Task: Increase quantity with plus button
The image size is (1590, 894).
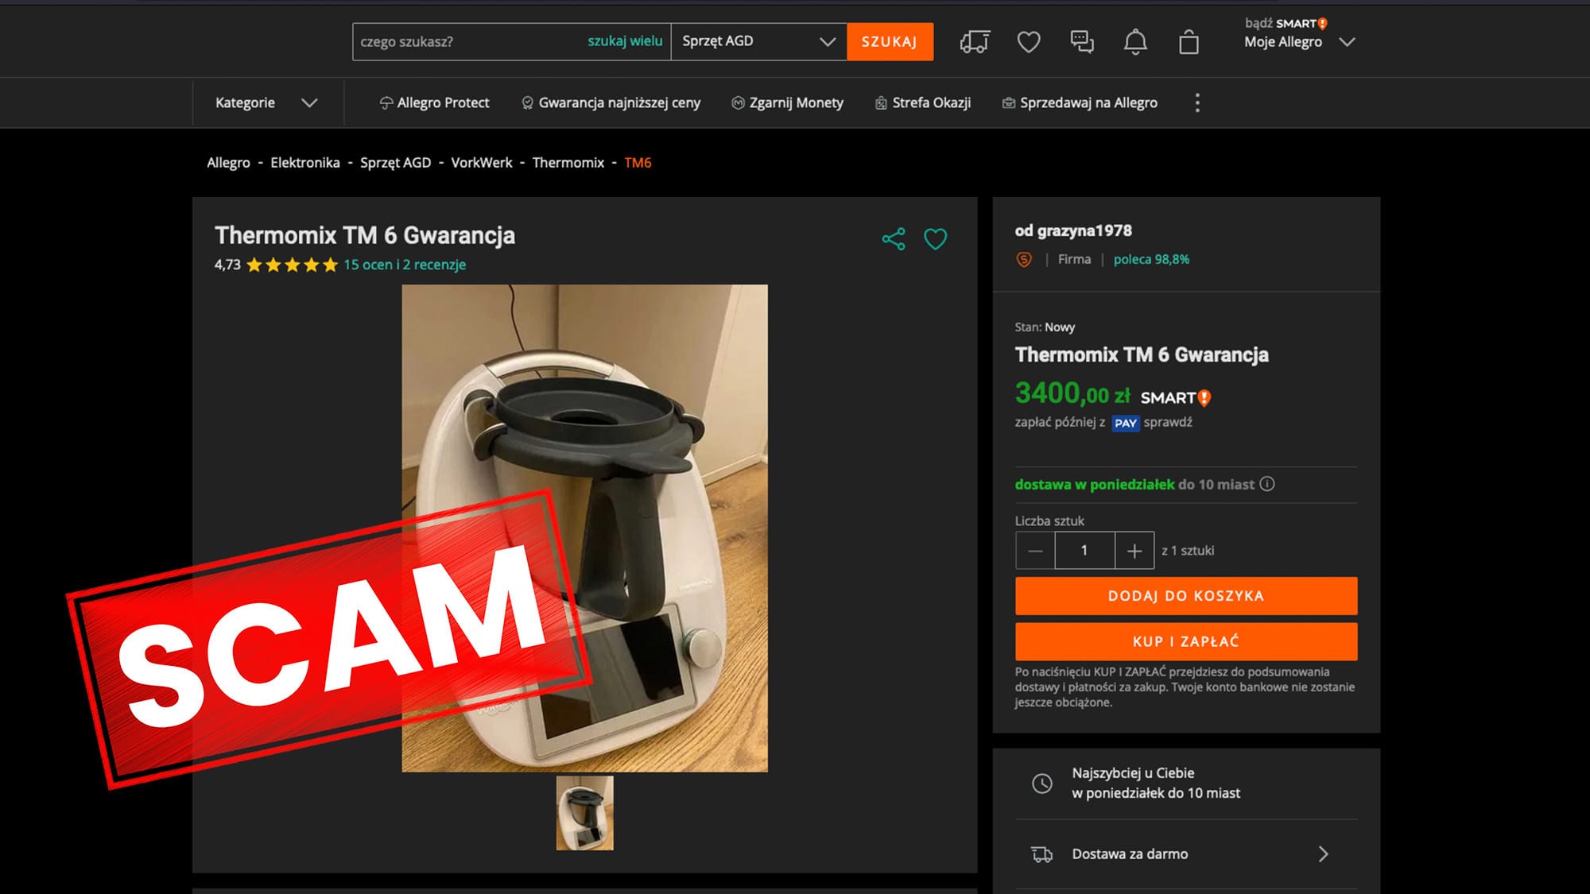Action: pyautogui.click(x=1134, y=551)
